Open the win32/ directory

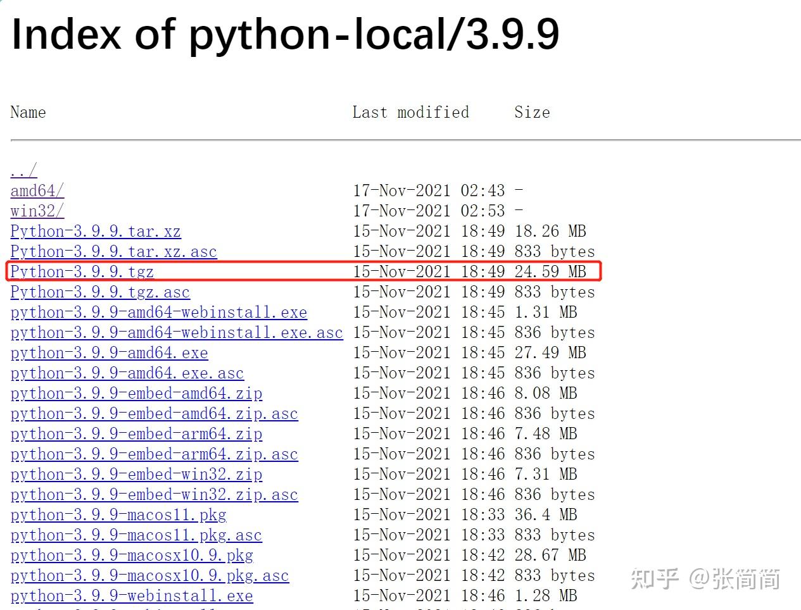click(x=35, y=211)
